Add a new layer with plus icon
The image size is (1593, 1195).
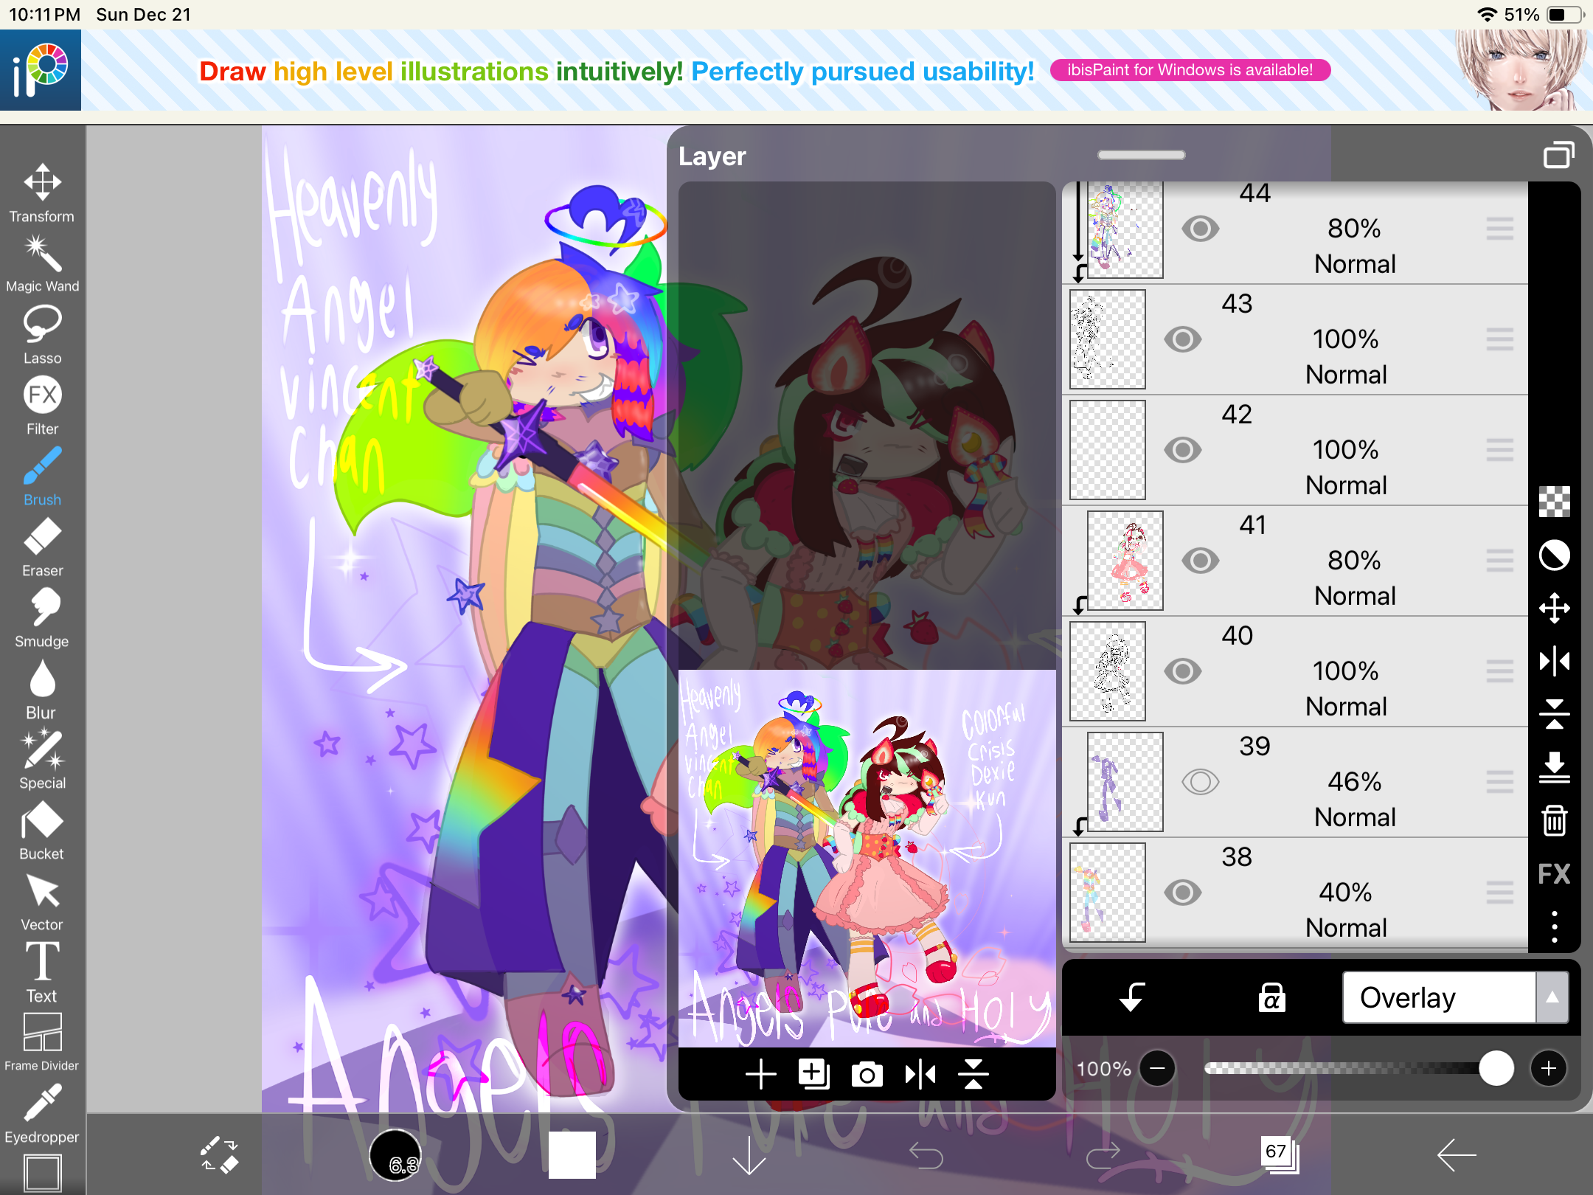point(760,1074)
